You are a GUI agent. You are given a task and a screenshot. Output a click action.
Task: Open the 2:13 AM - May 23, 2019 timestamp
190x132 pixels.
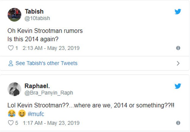51,48
